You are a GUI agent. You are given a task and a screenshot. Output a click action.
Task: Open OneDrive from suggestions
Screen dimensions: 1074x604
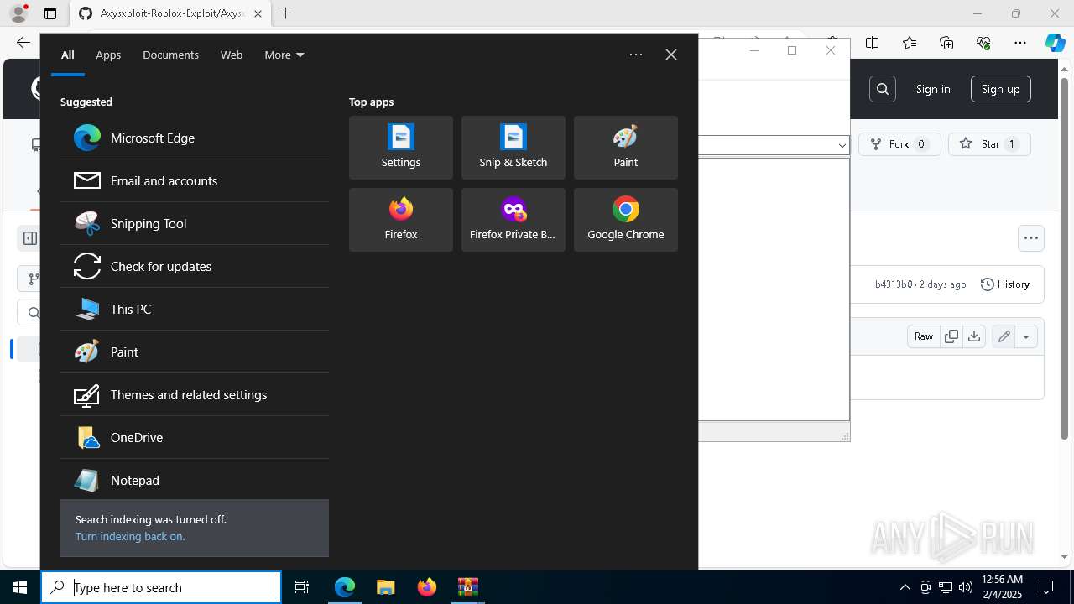[x=195, y=437]
